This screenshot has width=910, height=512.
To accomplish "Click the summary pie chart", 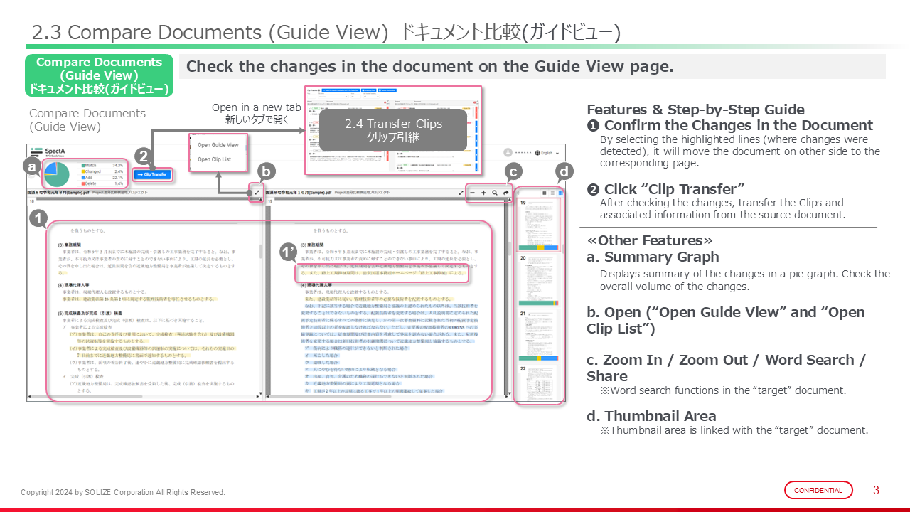I will tap(57, 174).
